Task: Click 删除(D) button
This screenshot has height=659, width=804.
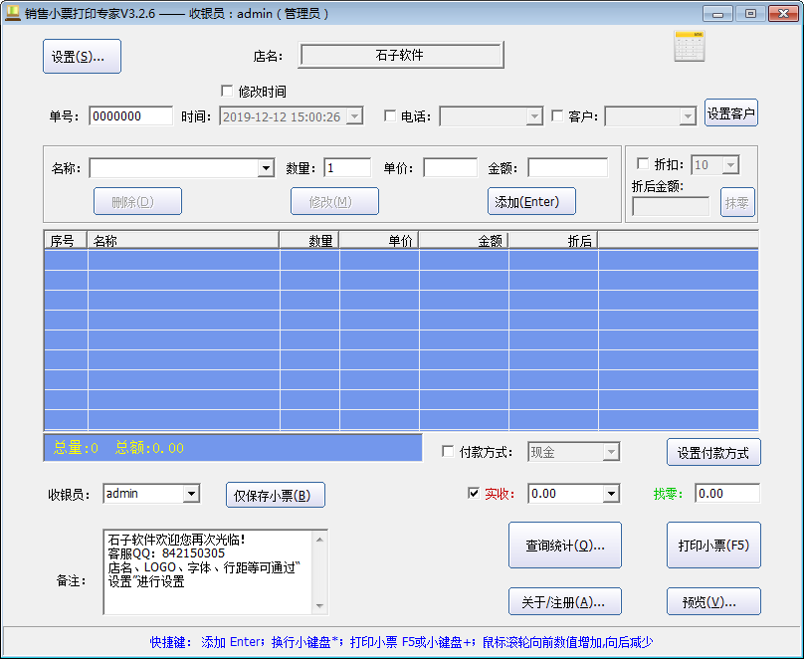Action: pyautogui.click(x=137, y=201)
